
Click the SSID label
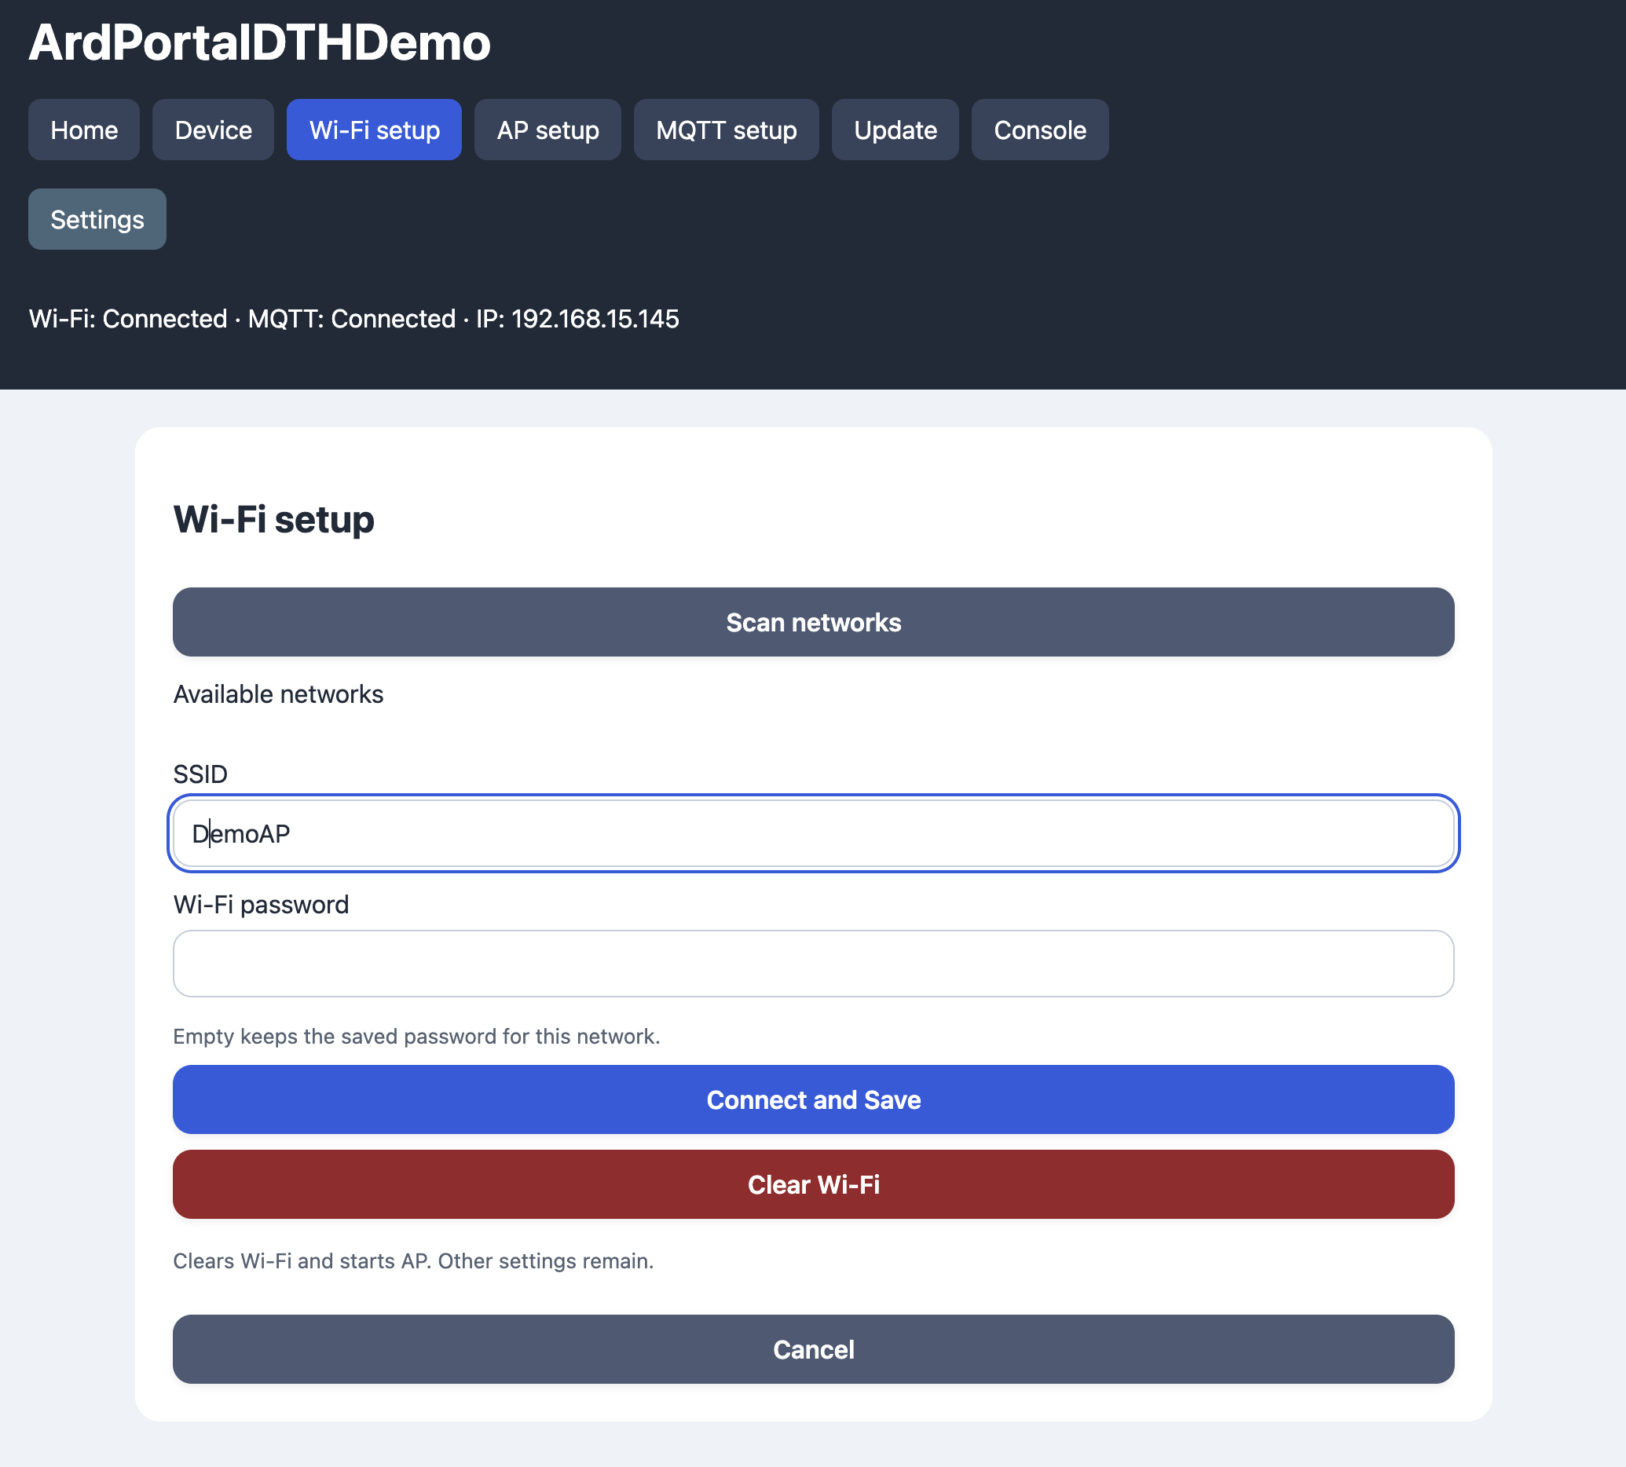(200, 774)
